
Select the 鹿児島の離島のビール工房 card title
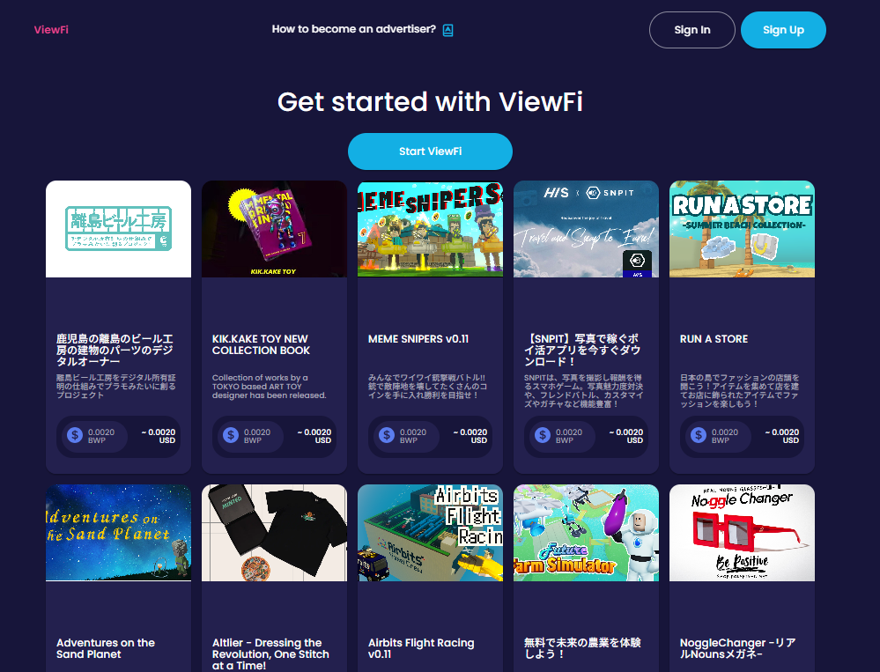click(x=115, y=350)
